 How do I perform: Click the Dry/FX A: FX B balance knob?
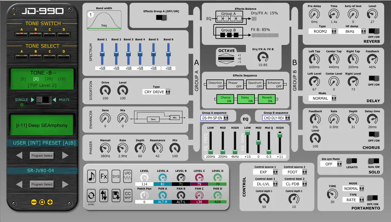(262, 57)
